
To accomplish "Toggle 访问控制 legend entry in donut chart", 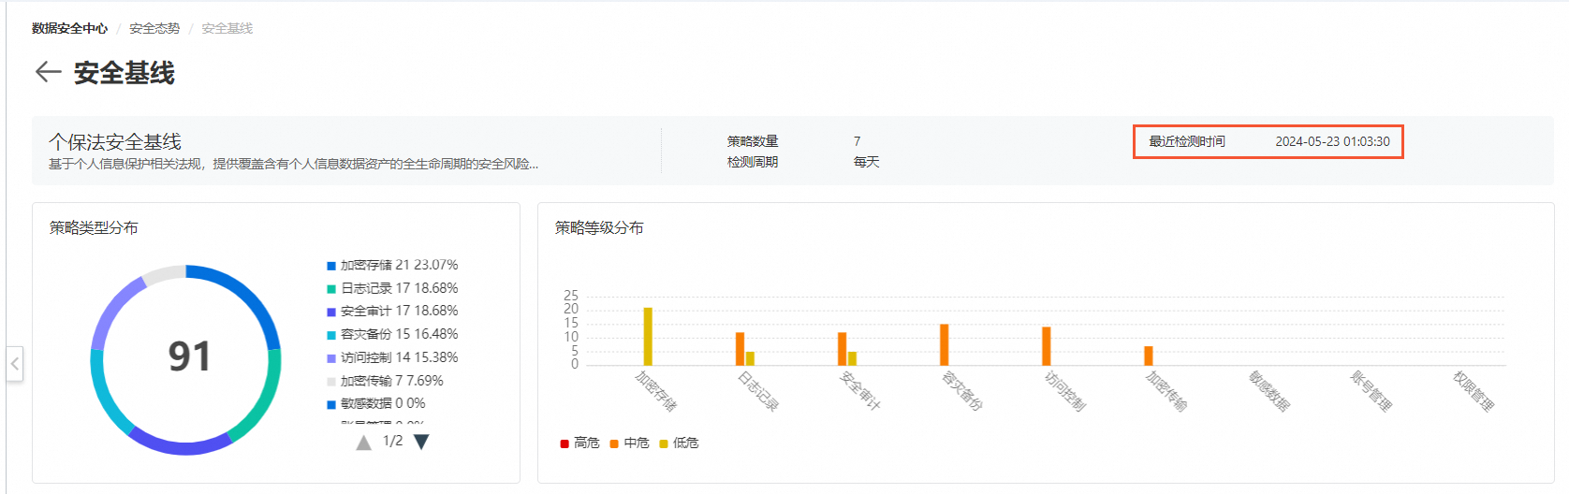I will (392, 357).
